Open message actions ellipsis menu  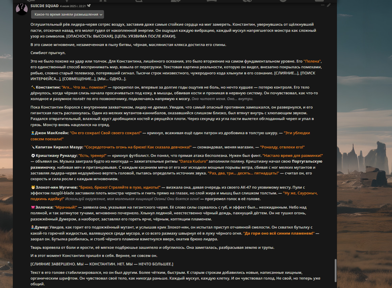click(x=322, y=5)
